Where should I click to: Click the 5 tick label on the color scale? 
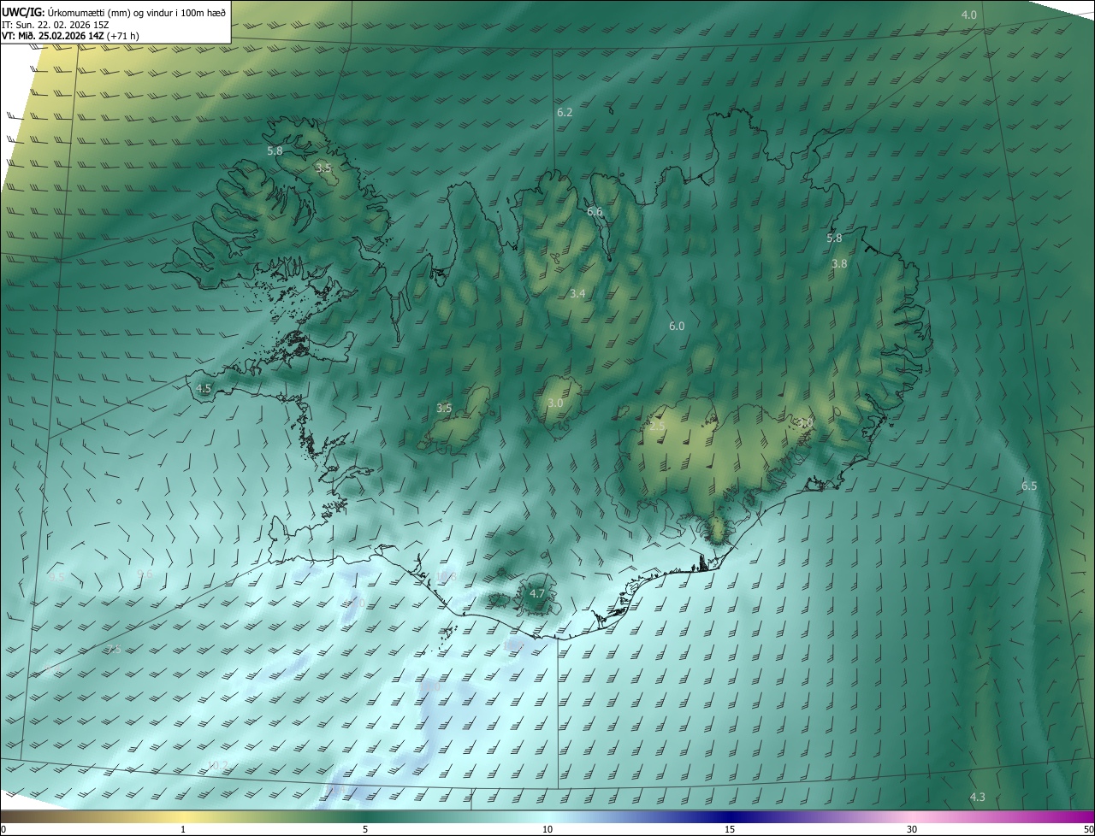pyautogui.click(x=365, y=830)
